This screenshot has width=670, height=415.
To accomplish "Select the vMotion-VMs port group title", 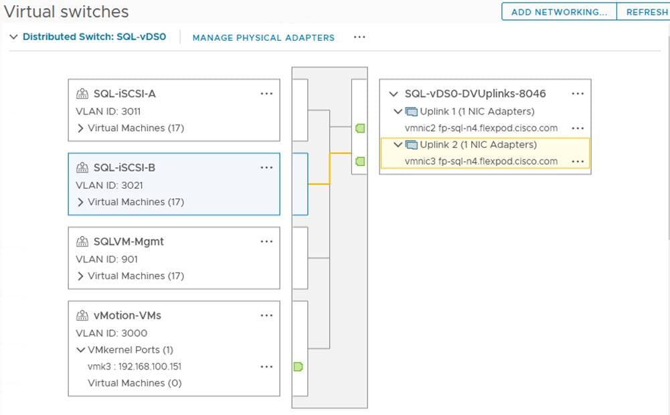I will pyautogui.click(x=127, y=315).
